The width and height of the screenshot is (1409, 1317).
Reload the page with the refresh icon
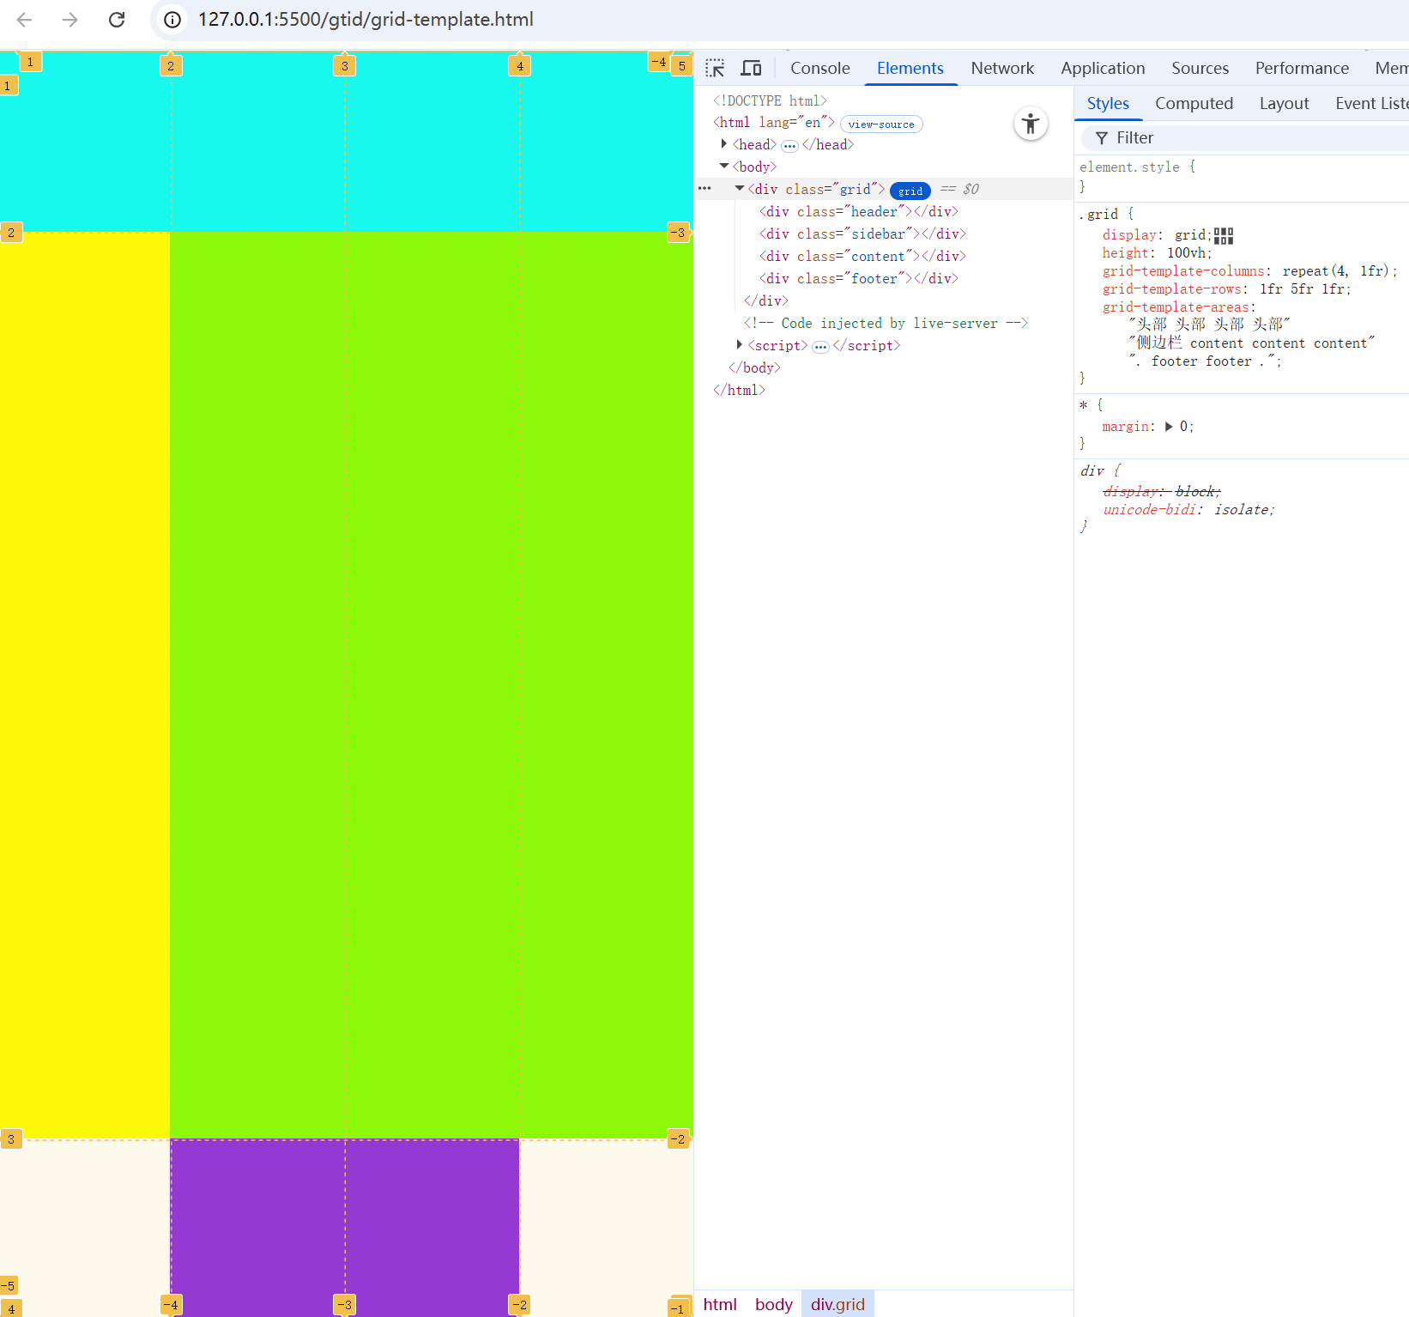[117, 19]
